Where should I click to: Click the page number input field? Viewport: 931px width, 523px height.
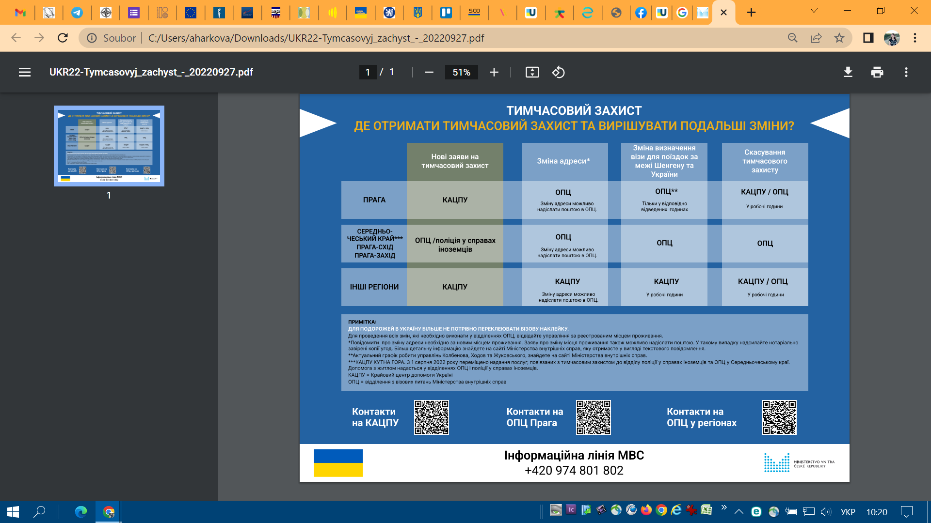point(368,72)
